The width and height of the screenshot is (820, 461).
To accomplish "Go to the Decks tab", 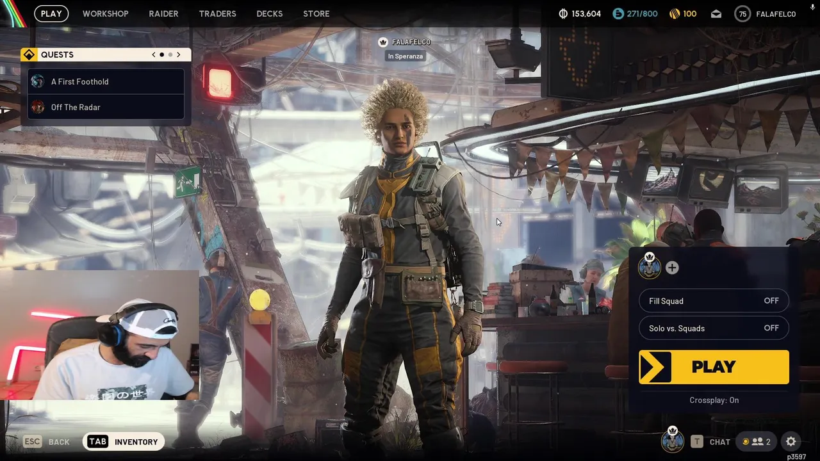I will point(270,13).
